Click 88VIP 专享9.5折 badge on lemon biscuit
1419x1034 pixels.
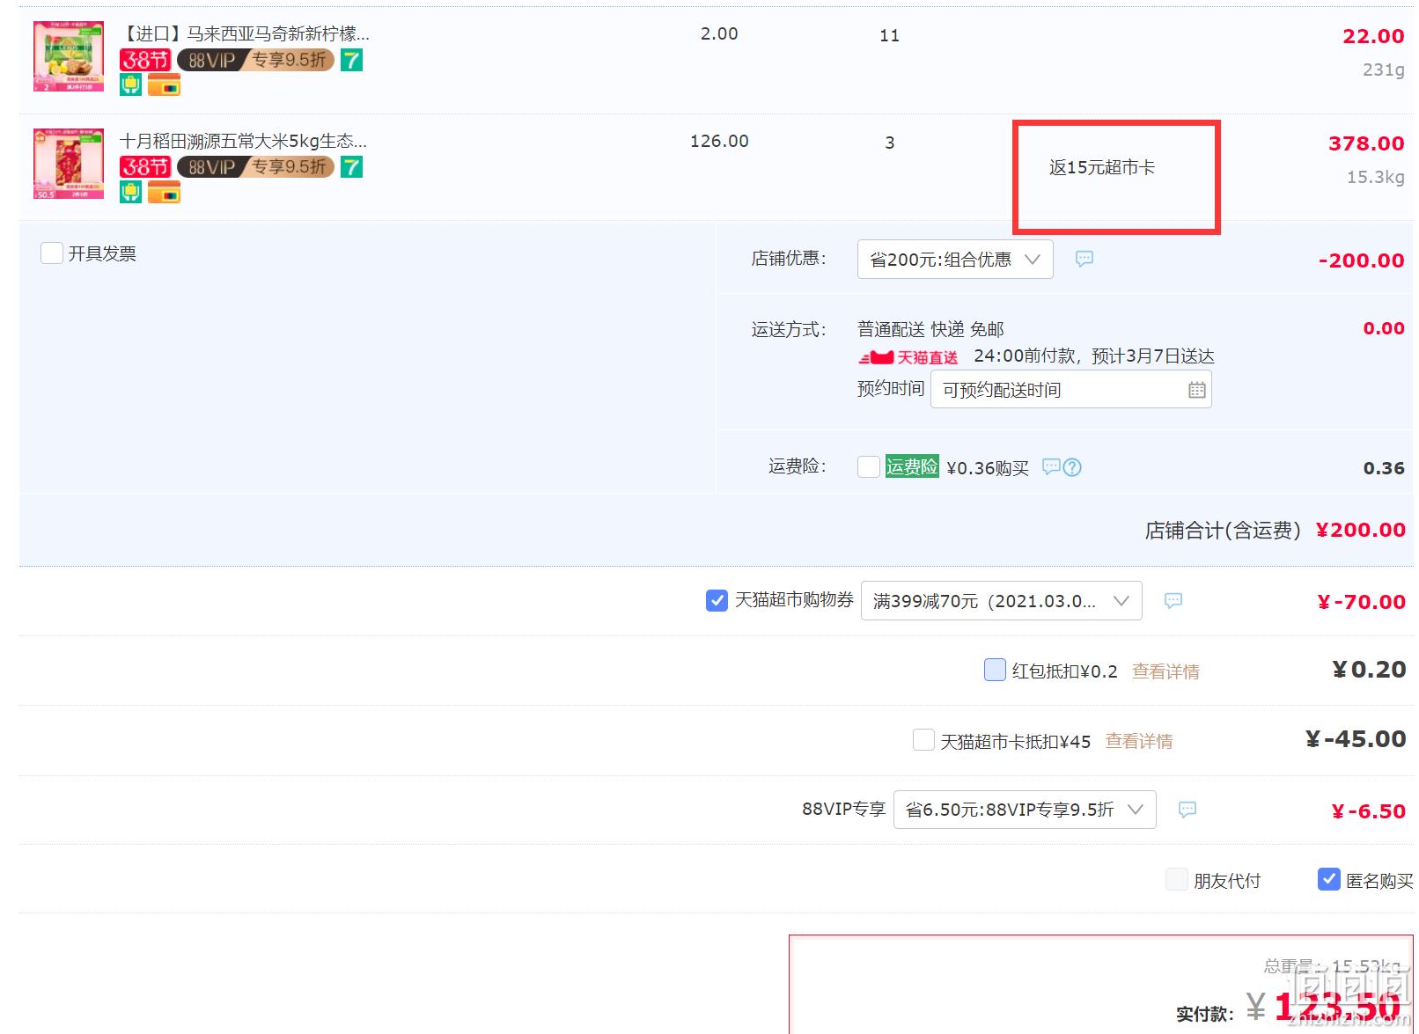click(x=255, y=60)
